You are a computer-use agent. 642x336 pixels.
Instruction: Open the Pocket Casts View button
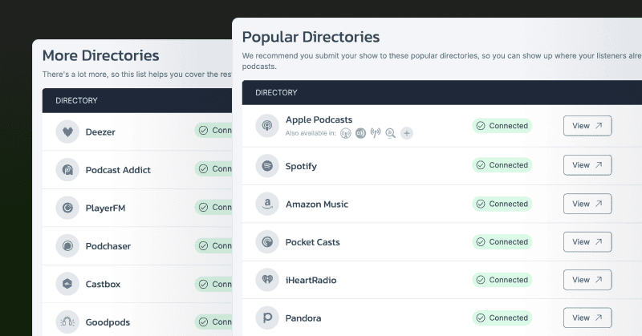587,242
